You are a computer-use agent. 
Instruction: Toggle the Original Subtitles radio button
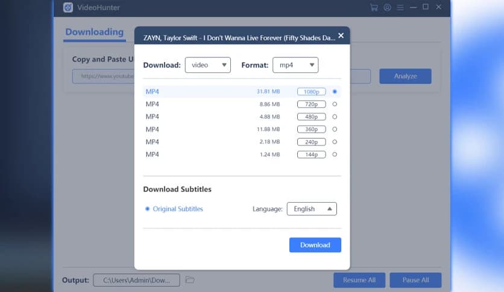(x=147, y=209)
